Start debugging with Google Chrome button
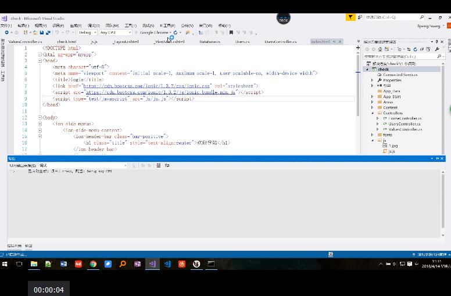 [x=153, y=33]
